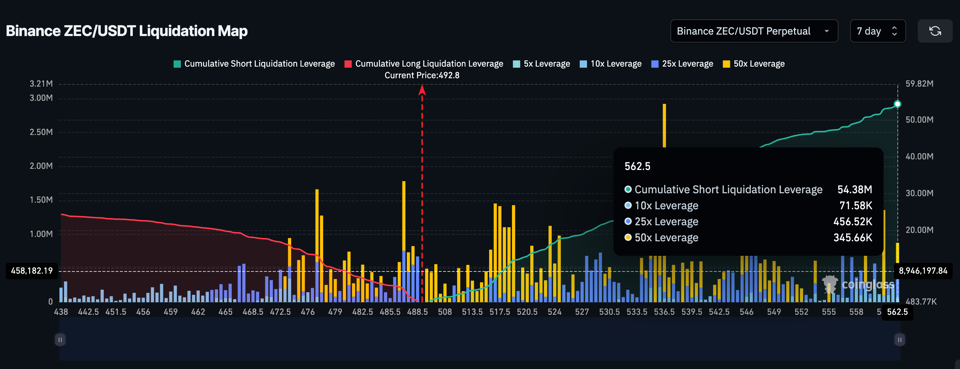Click the 7 day stepper arrows
The image size is (960, 369).
[x=894, y=31]
